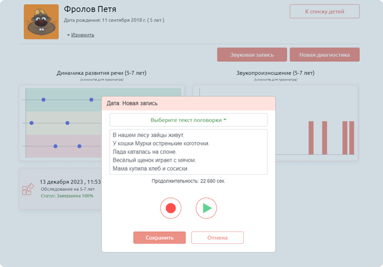Click the line 'Мама купила хлеб и сосиски.'
Viewport: 383px width, 267px height.
(153, 168)
